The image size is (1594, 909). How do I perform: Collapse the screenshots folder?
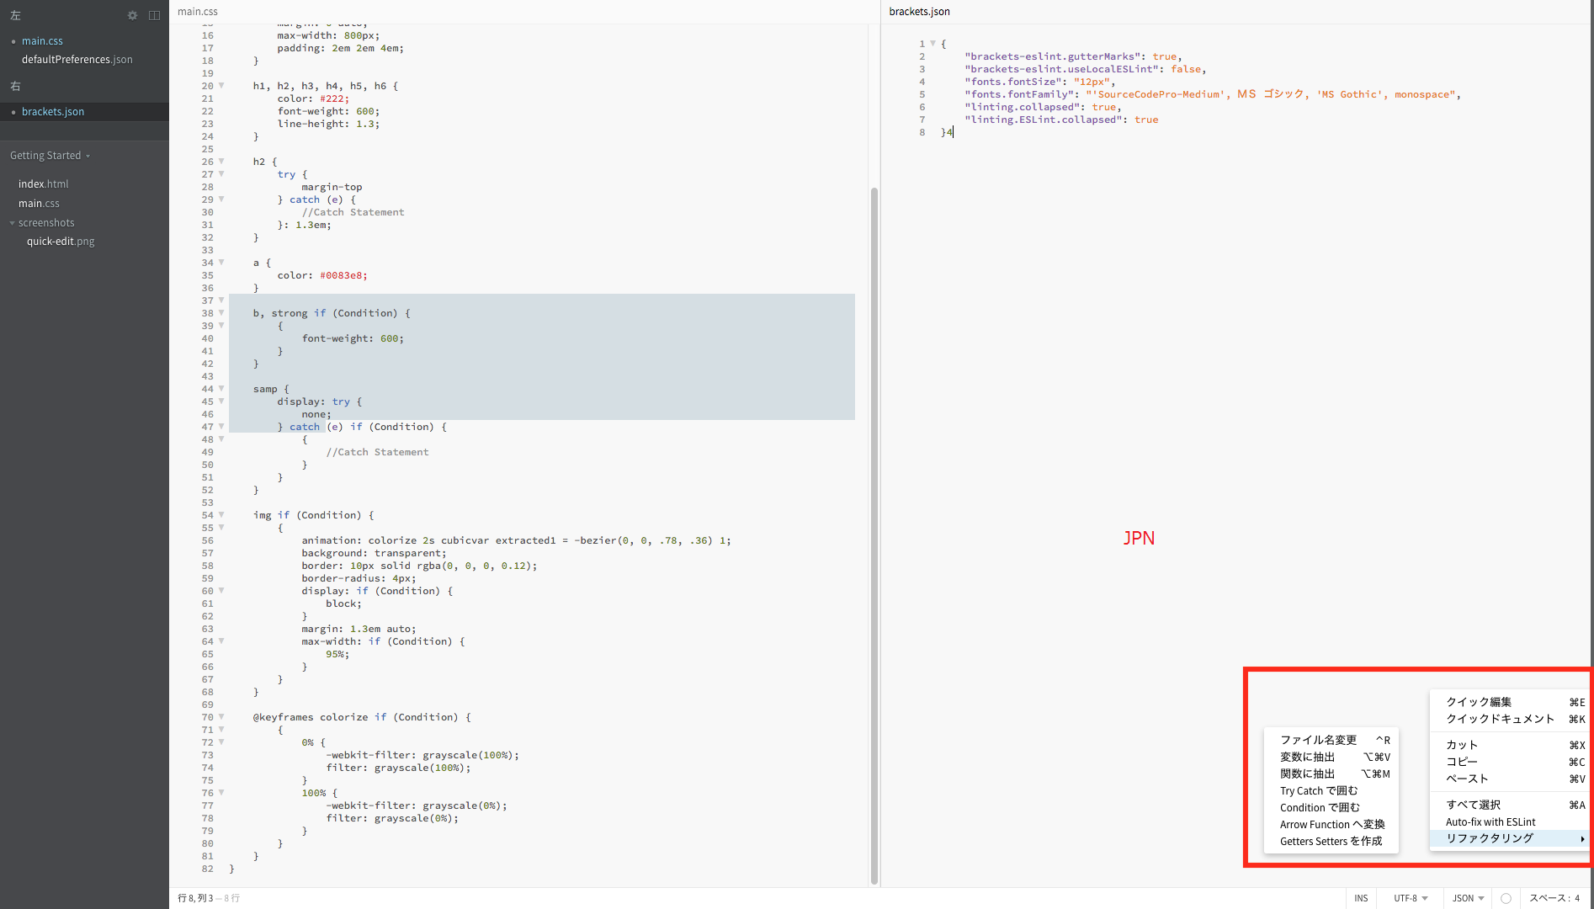[x=13, y=223]
